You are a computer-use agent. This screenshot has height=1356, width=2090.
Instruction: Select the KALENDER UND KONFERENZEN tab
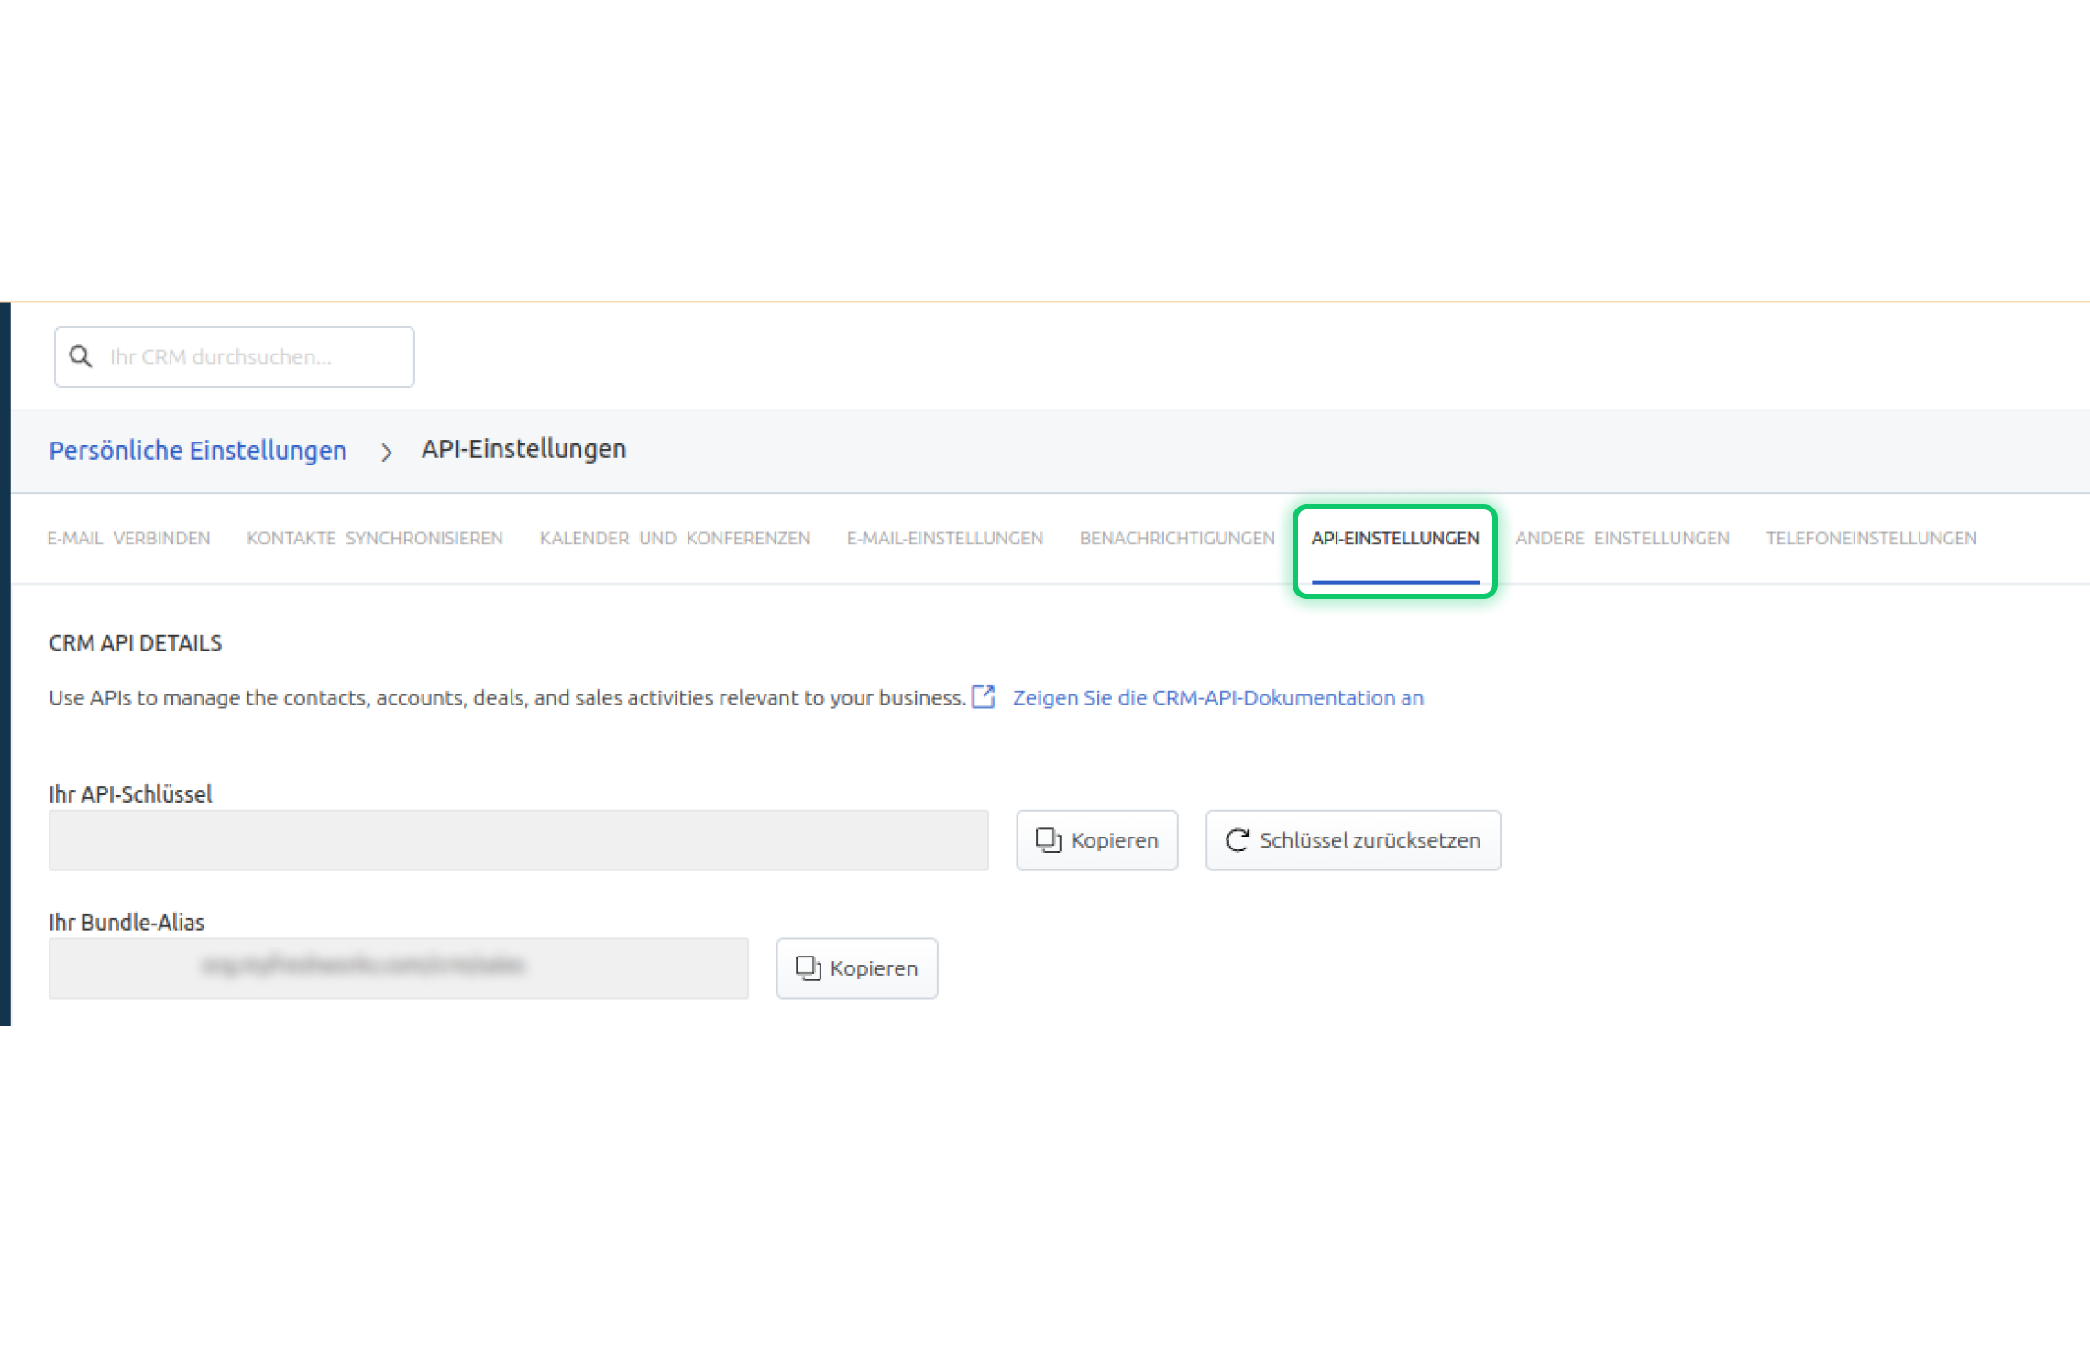pyautogui.click(x=675, y=539)
